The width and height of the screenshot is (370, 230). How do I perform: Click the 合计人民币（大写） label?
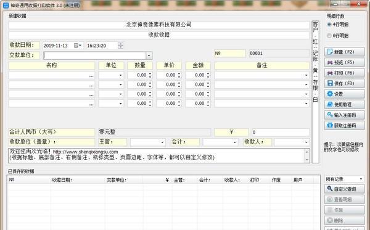pos(52,132)
